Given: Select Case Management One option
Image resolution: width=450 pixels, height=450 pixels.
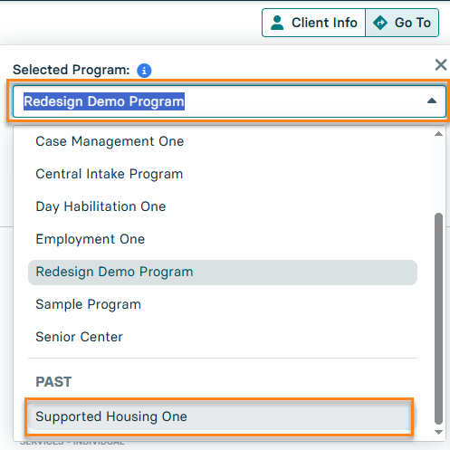Looking at the screenshot, I should point(223,141).
